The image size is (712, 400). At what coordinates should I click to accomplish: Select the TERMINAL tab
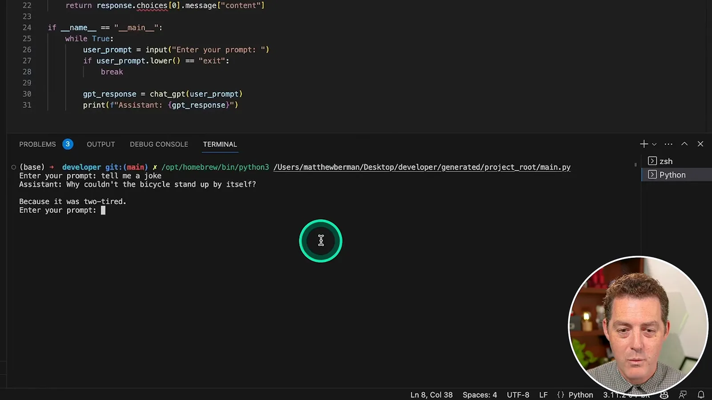coord(220,144)
